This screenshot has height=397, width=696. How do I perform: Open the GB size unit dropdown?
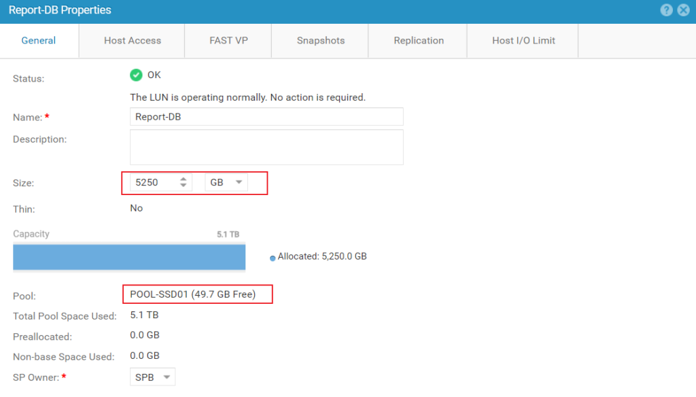click(x=226, y=182)
